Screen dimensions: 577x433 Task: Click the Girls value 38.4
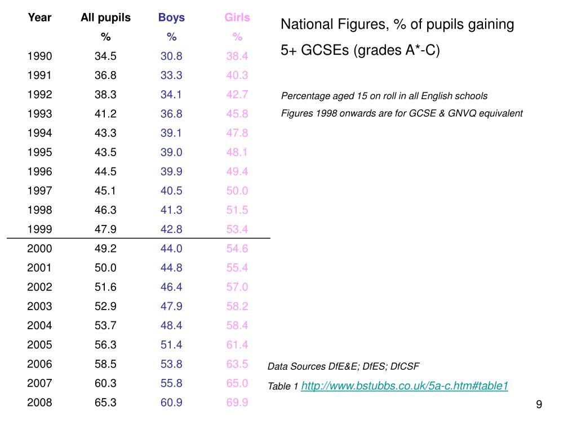[237, 56]
